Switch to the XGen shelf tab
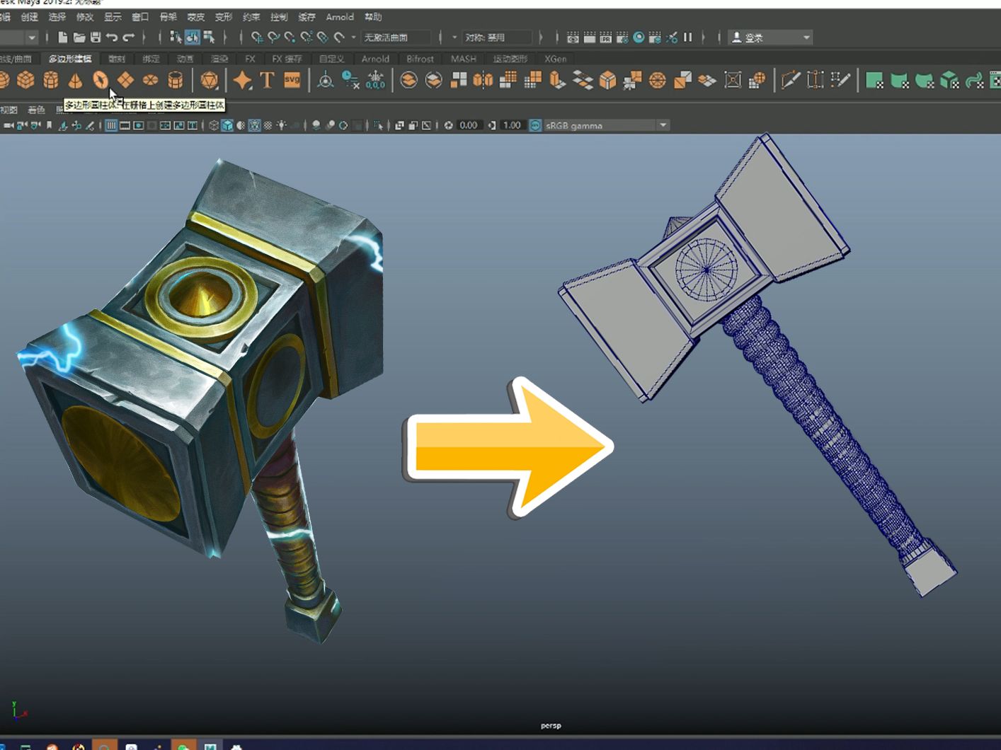 tap(555, 59)
